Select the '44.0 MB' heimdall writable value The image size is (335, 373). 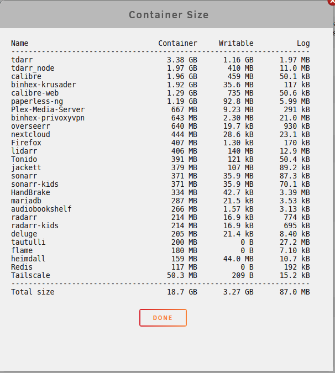tap(238, 259)
